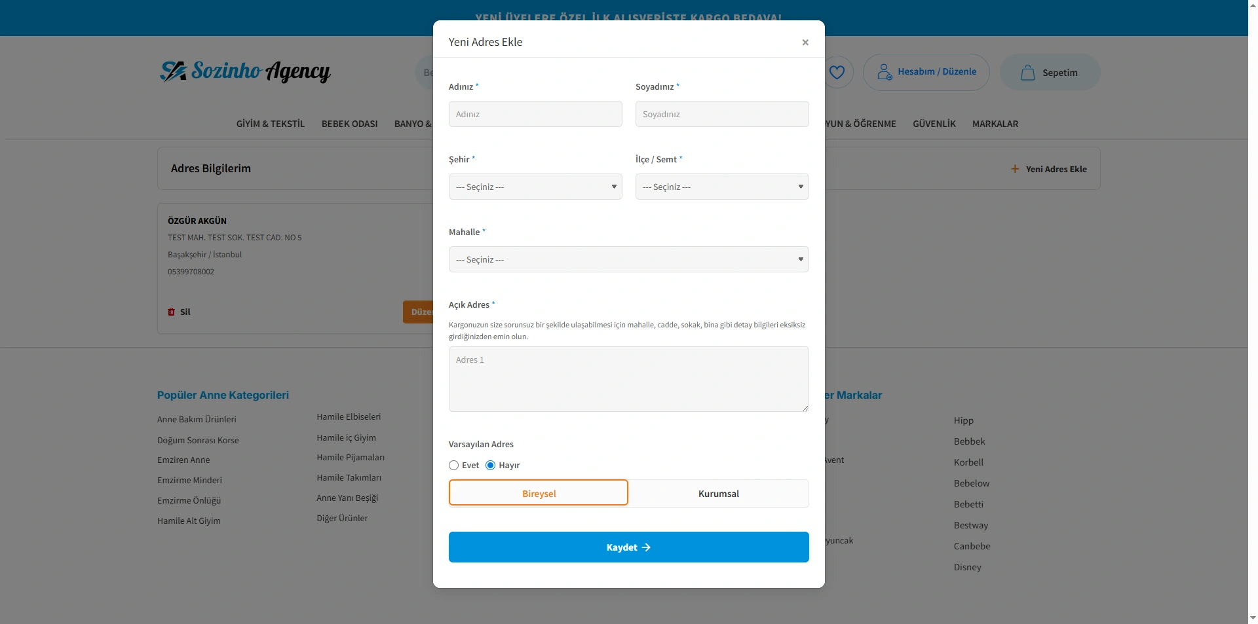This screenshot has height=624, width=1258.
Task: Open the GİYİM & TEKSTİL menu
Action: [271, 124]
